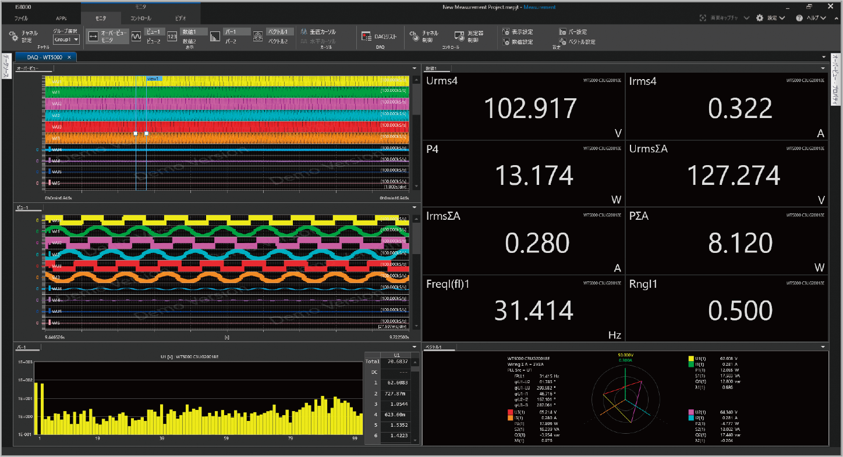Image resolution: width=843 pixels, height=457 pixels.
Task: Open ベクトル設定 vector settings
Action: coord(577,42)
